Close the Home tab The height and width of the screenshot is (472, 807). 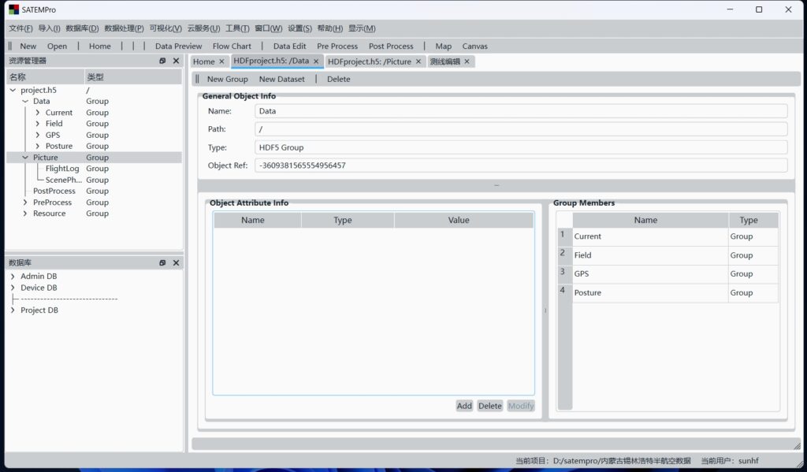pyautogui.click(x=221, y=61)
